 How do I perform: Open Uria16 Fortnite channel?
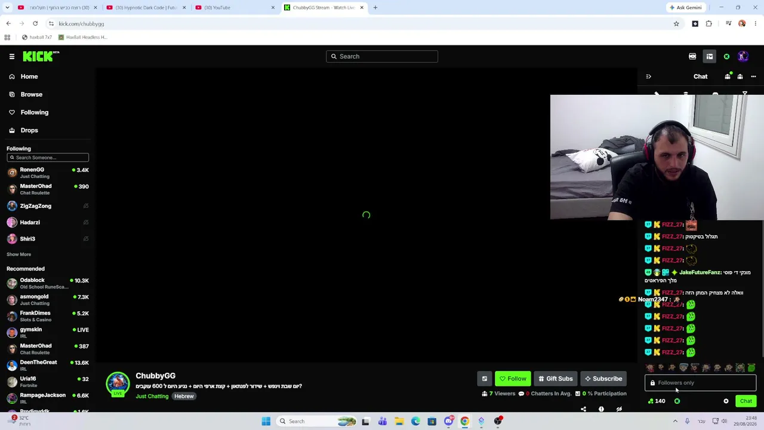(x=48, y=382)
